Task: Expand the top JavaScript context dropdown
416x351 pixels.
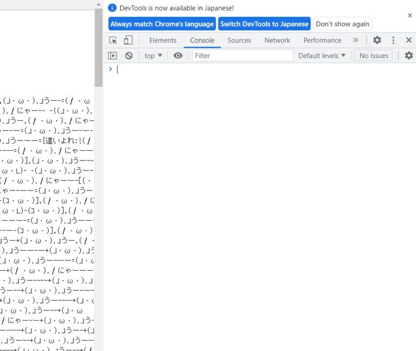Action: click(153, 55)
